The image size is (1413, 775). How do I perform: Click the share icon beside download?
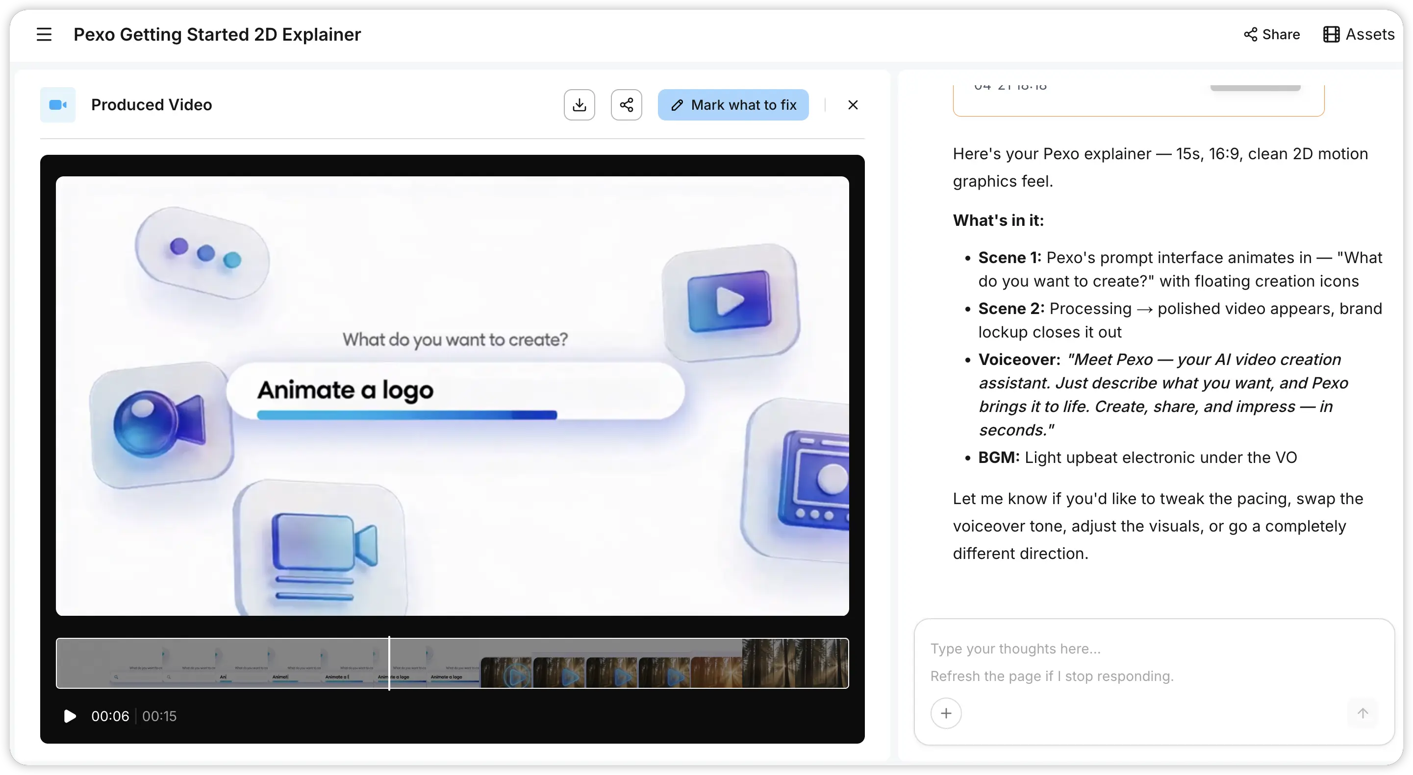(x=627, y=105)
